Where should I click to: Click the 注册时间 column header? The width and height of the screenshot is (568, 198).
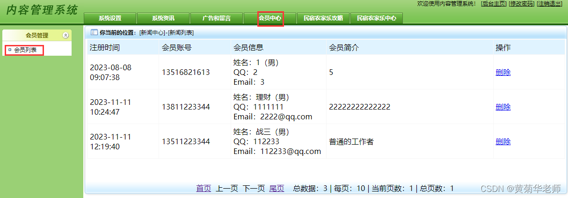pos(105,47)
